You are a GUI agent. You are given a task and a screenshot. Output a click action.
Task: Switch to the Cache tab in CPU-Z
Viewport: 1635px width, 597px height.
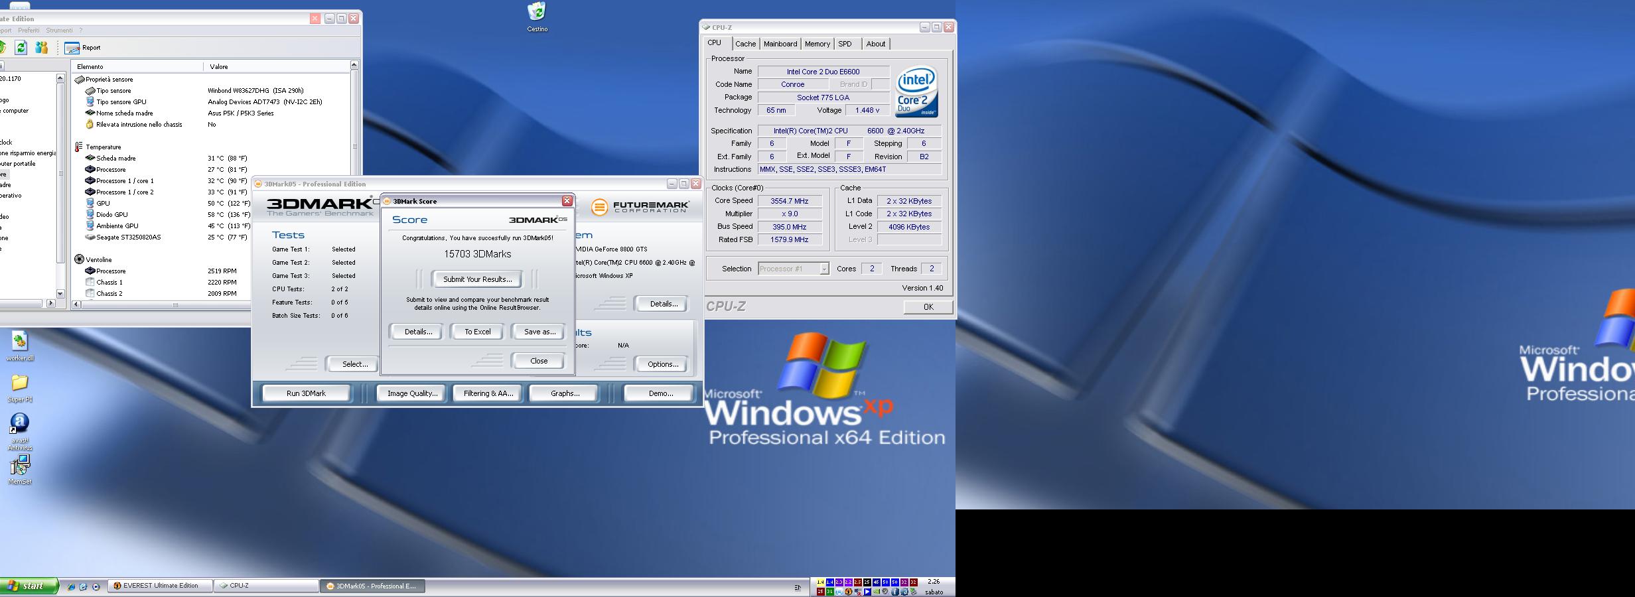[745, 44]
